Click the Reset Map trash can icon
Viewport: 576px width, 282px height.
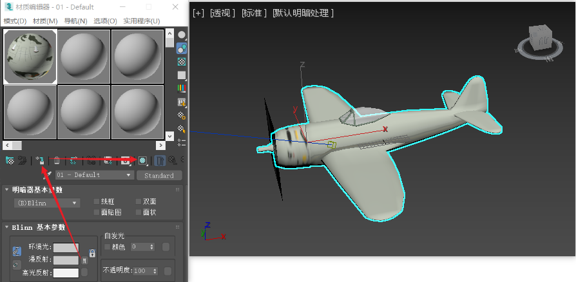click(x=57, y=160)
